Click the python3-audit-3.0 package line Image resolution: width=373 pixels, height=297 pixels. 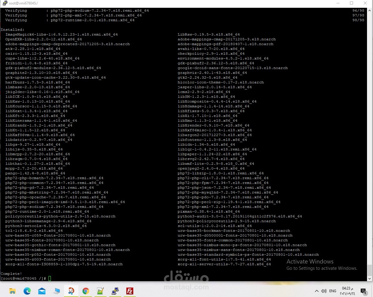point(240,216)
